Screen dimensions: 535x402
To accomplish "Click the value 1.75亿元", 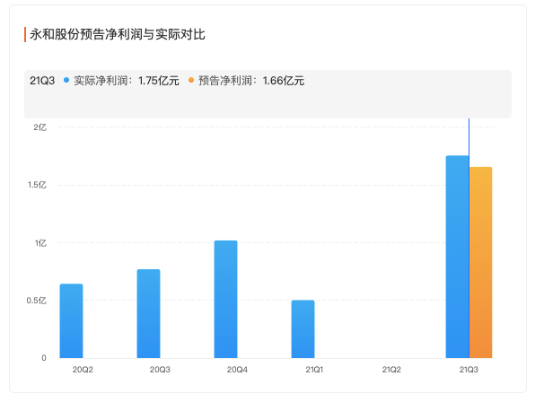I will coord(159,81).
